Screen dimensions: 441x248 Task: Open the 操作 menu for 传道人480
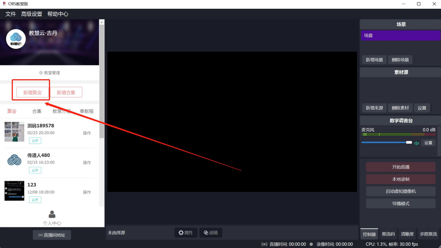tap(87, 162)
